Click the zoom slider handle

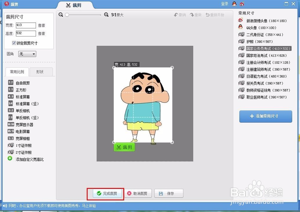tap(67, 15)
